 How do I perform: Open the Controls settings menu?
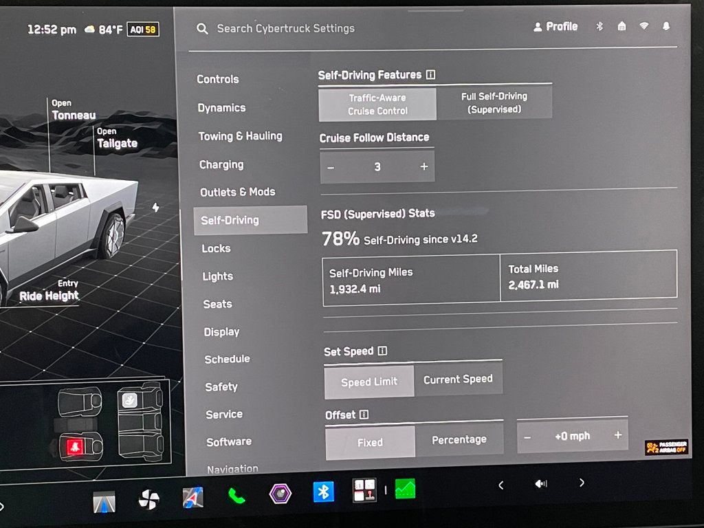click(218, 80)
